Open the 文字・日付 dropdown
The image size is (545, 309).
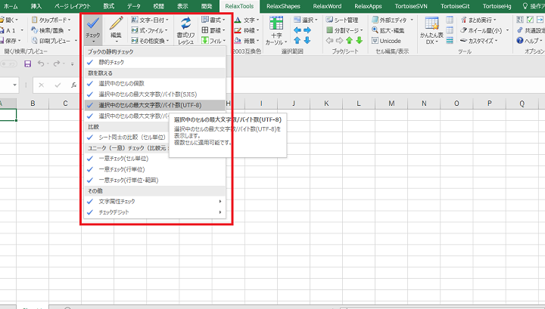pos(150,20)
